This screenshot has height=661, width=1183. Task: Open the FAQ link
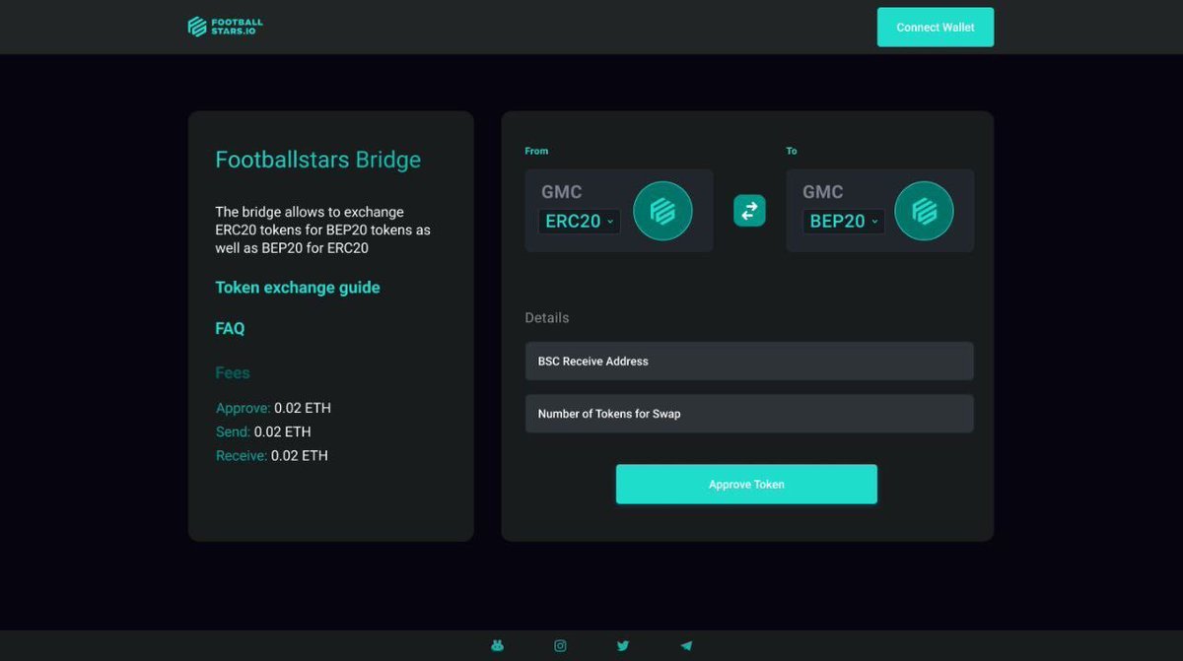[x=230, y=328]
